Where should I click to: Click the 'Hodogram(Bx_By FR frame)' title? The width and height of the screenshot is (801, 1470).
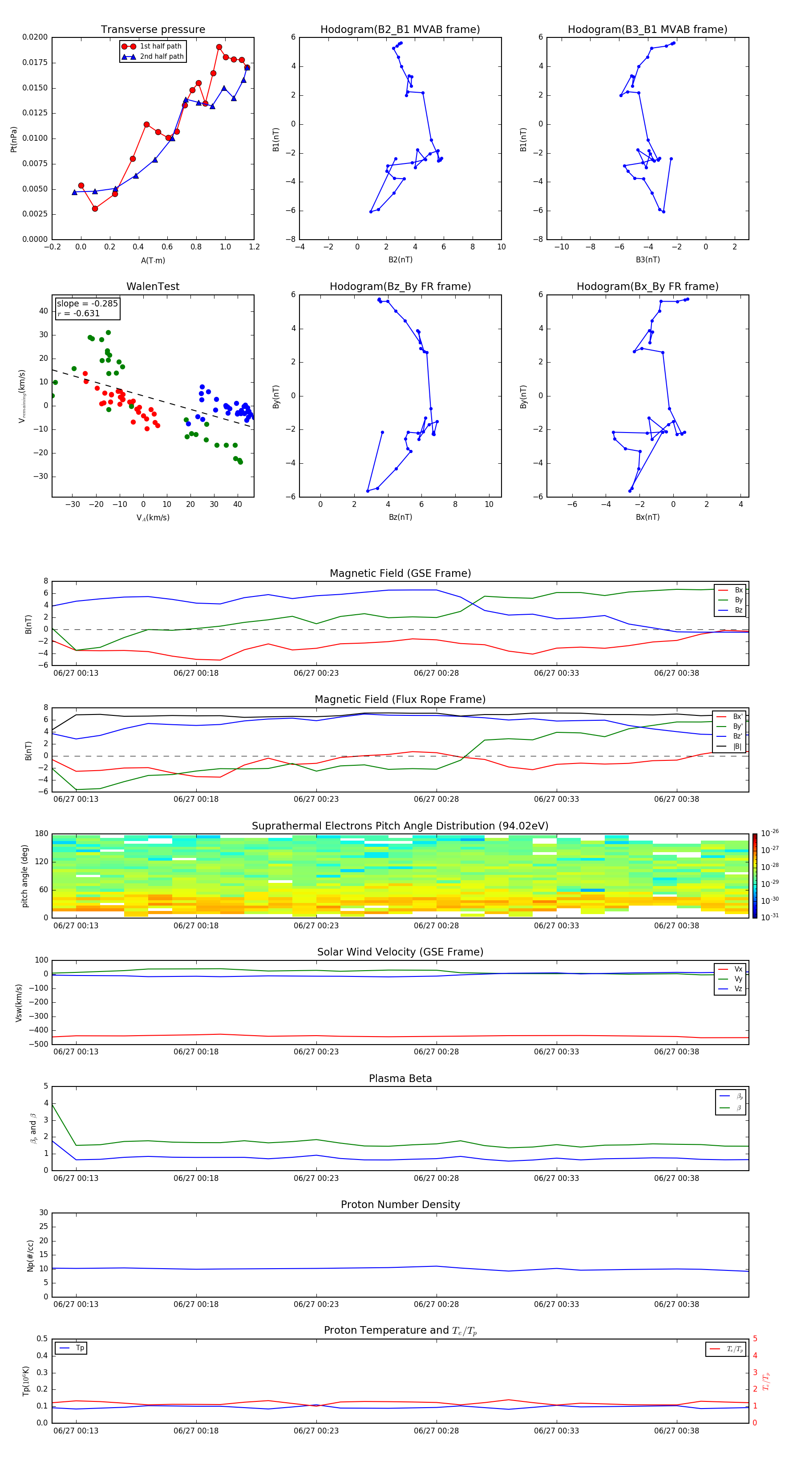pyautogui.click(x=647, y=286)
